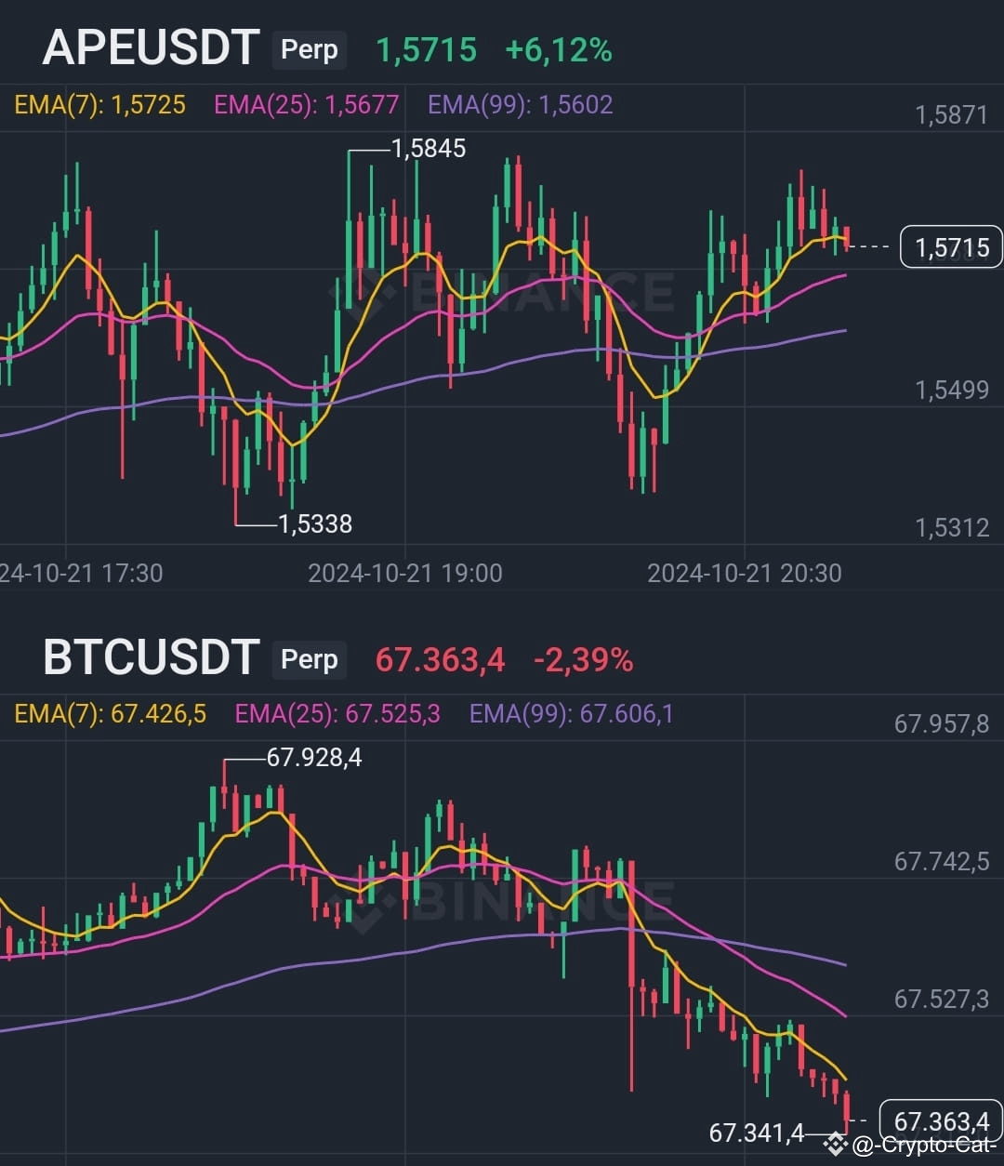Click the 2024-10-21 19:00 time axis label
The image size is (1004, 1166).
(404, 574)
